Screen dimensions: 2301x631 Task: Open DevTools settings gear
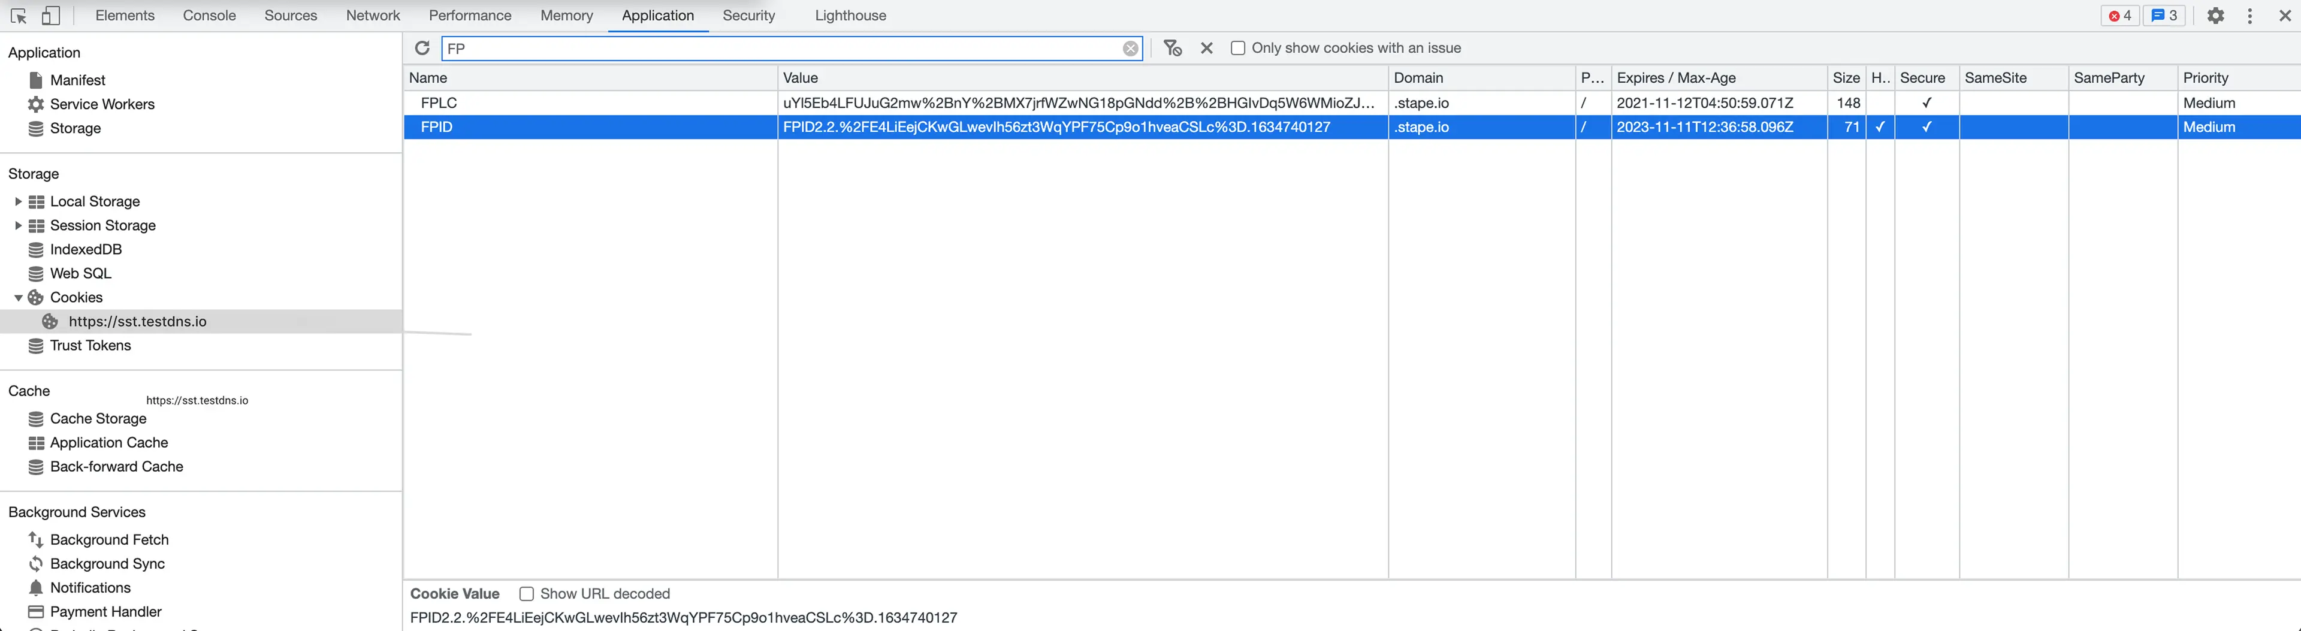tap(2216, 15)
